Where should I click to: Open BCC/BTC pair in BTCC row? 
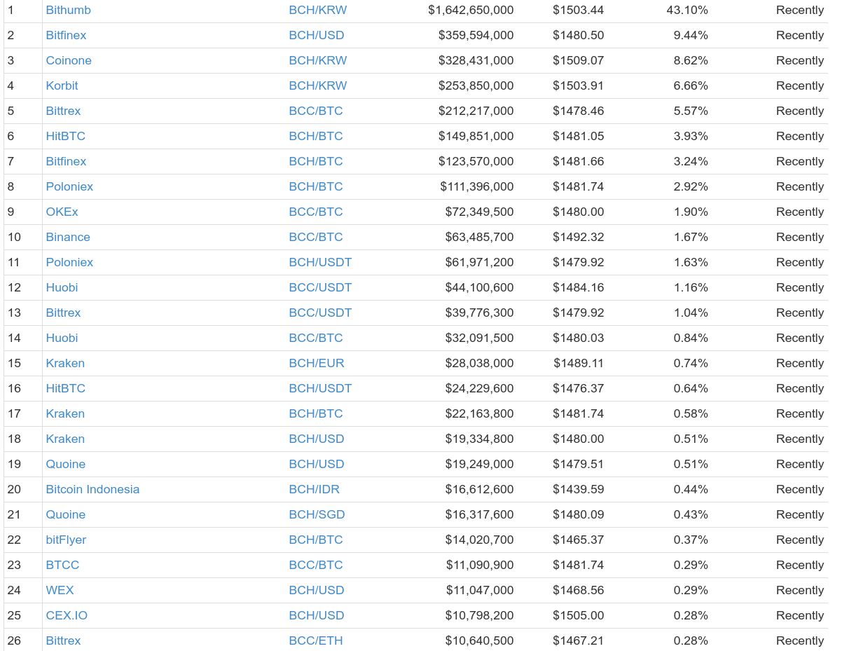point(315,565)
